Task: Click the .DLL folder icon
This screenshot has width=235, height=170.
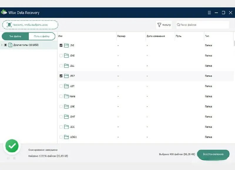Action: point(66,66)
